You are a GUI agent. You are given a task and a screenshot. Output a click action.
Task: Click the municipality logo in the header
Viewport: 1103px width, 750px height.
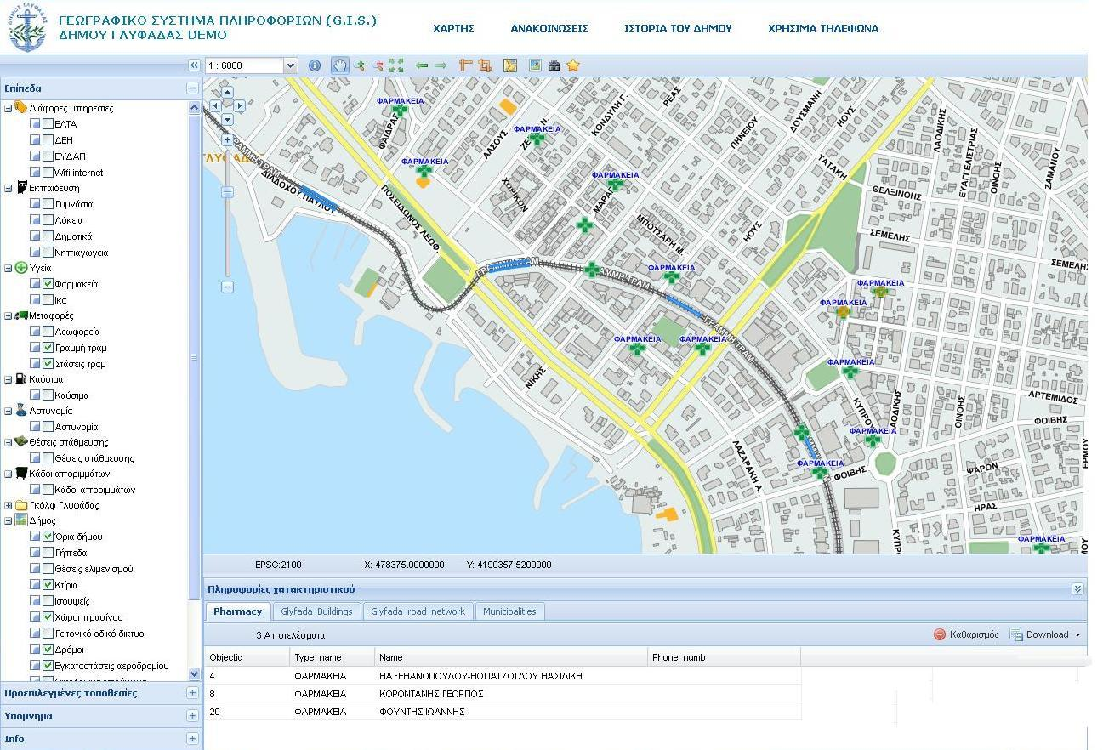click(x=26, y=27)
